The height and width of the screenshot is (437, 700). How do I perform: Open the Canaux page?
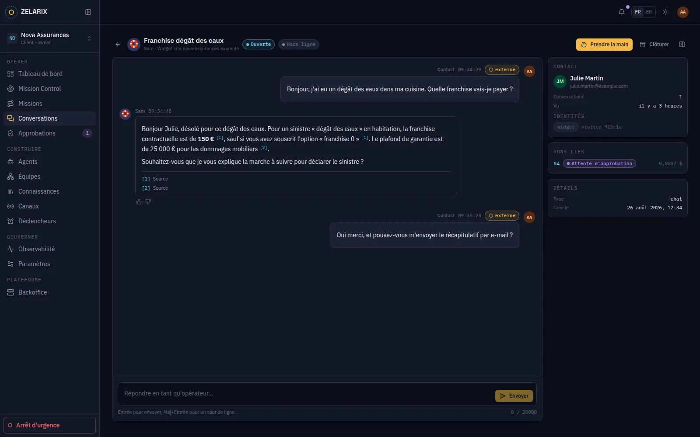[x=50, y=206]
